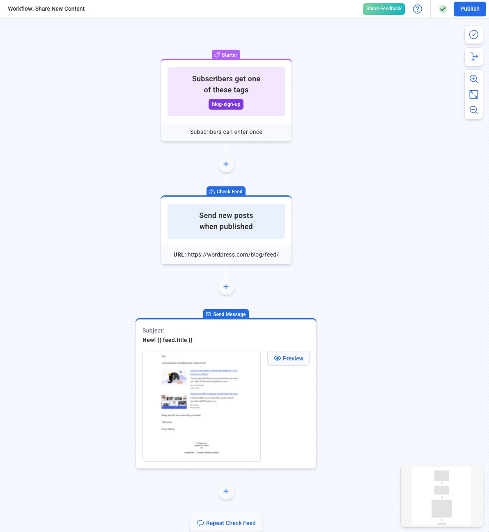
Task: Add a step after the Starter node
Action: click(x=226, y=164)
